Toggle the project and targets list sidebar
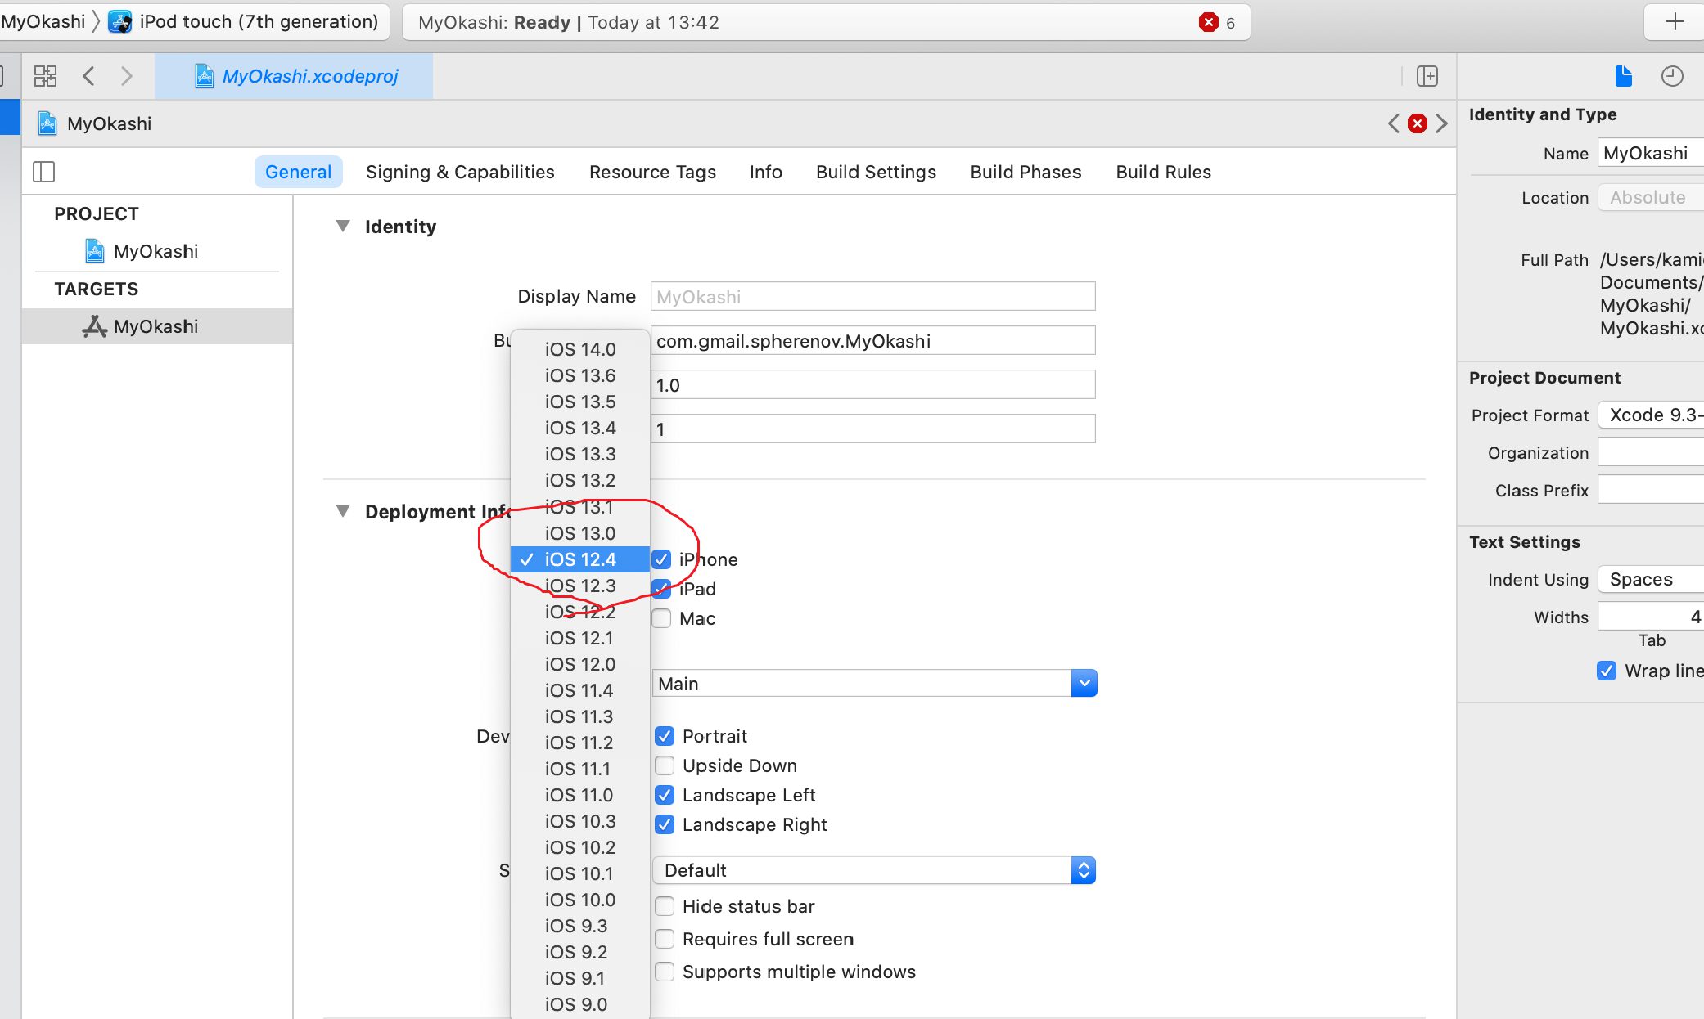Viewport: 1704px width, 1019px height. (x=43, y=172)
